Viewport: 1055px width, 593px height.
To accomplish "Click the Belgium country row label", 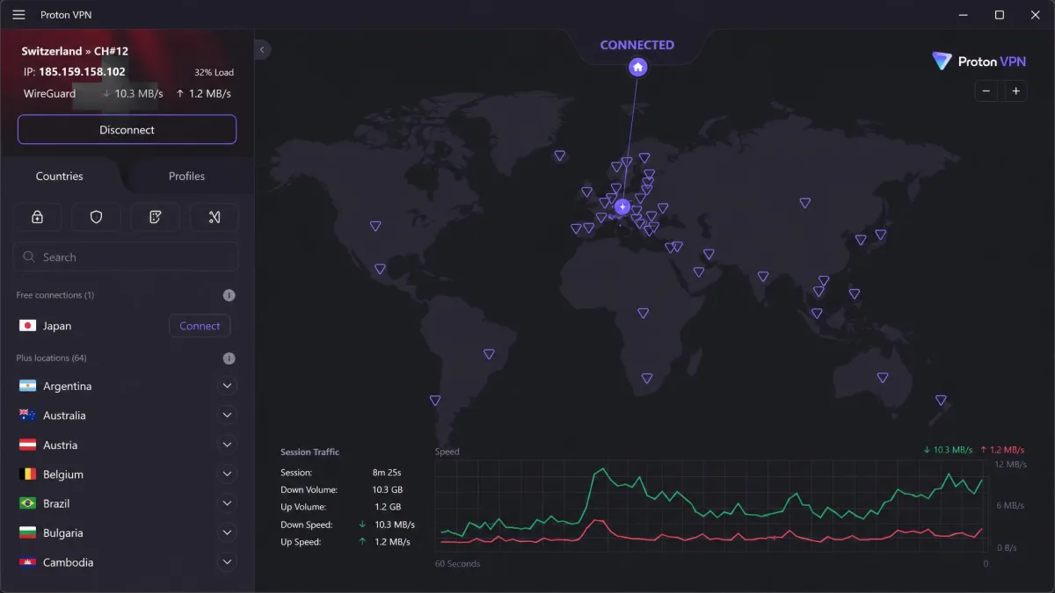I will coord(63,474).
